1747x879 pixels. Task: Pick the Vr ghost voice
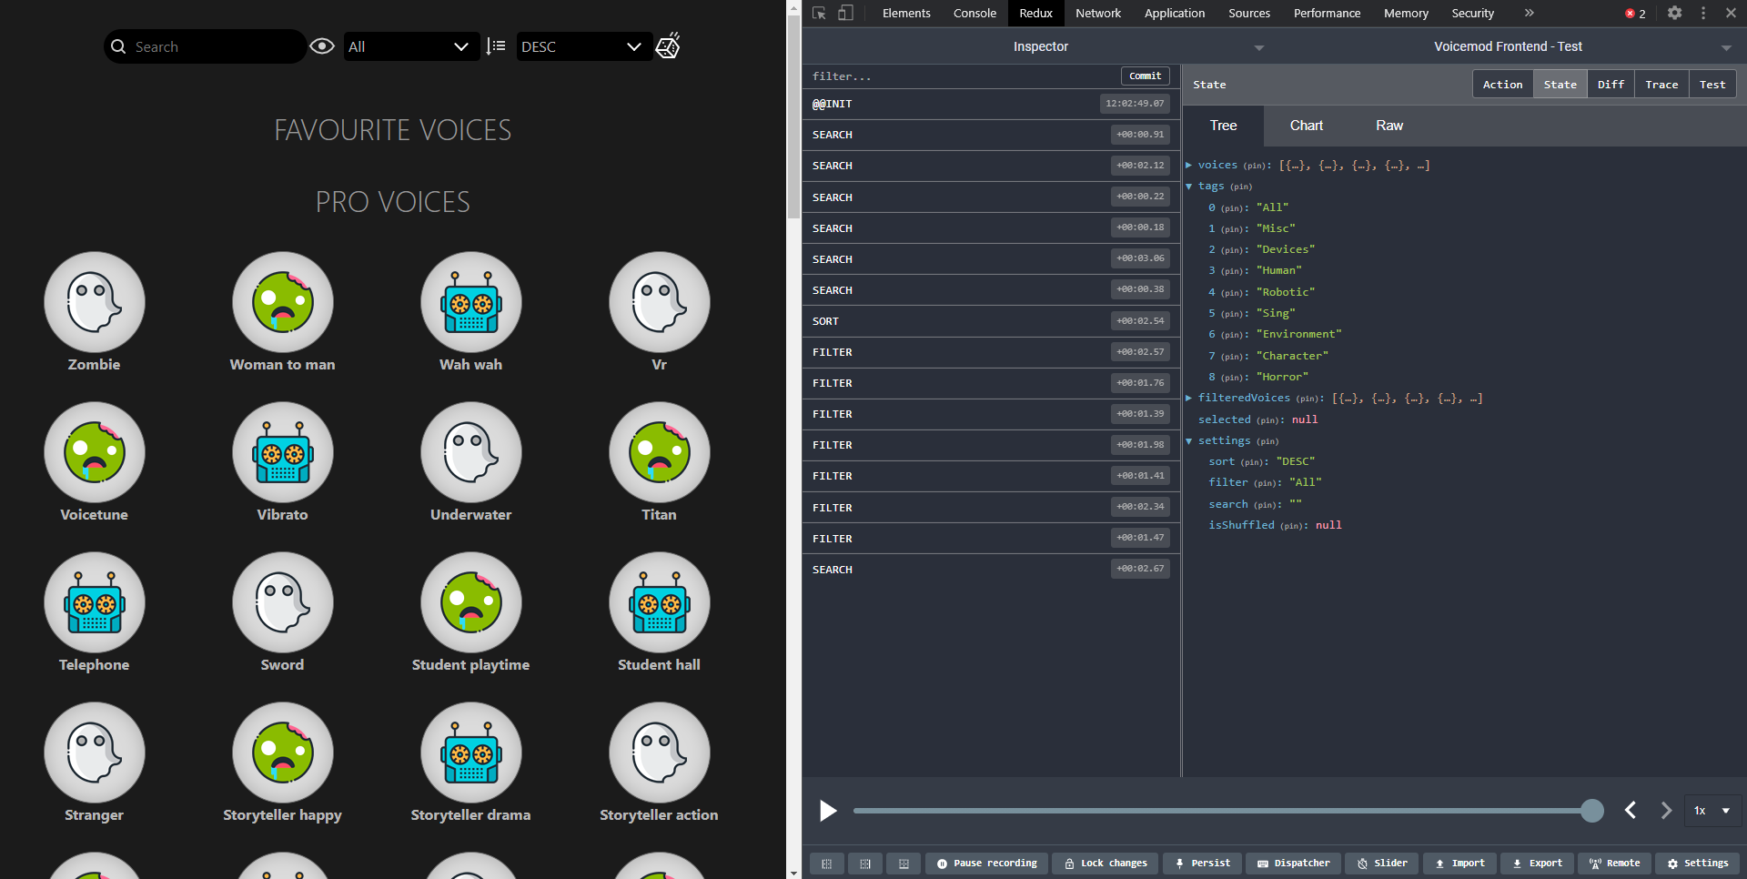(x=660, y=302)
